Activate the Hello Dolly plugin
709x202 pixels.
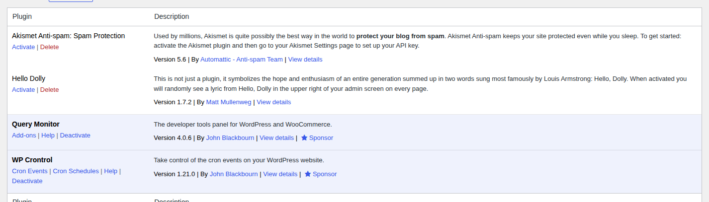[23, 90]
